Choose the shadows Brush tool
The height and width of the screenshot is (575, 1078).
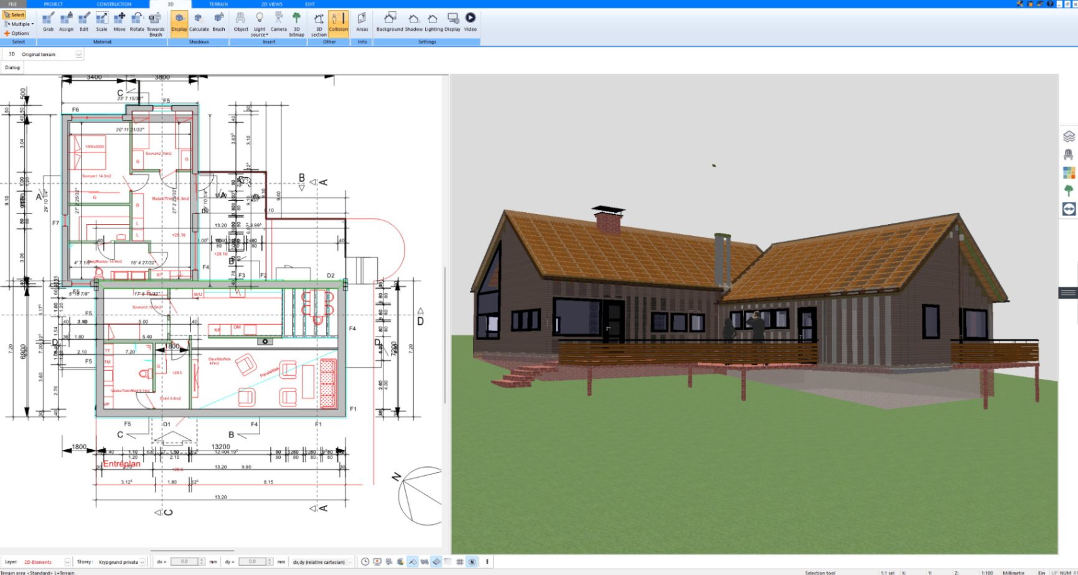[219, 22]
